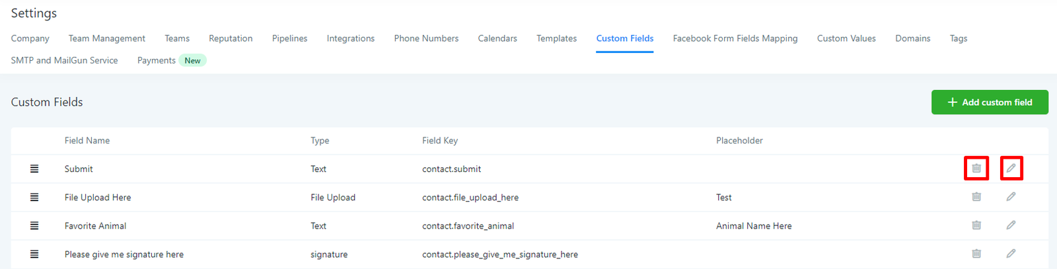
Task: Delete the Favorite Animal field
Action: click(976, 225)
